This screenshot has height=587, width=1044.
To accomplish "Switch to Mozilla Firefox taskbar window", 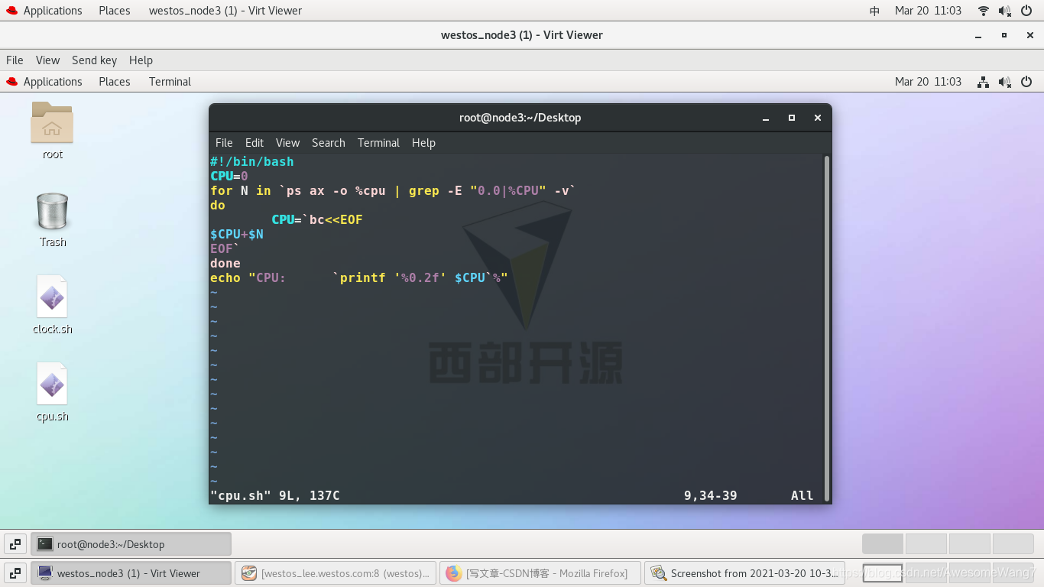I will (x=540, y=573).
